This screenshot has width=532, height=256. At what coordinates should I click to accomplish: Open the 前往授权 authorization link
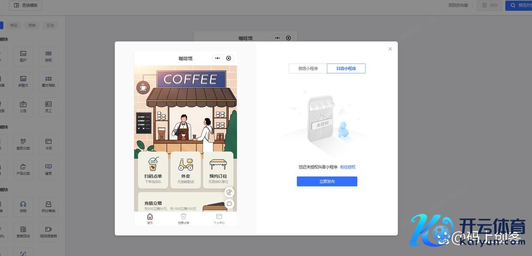click(348, 167)
